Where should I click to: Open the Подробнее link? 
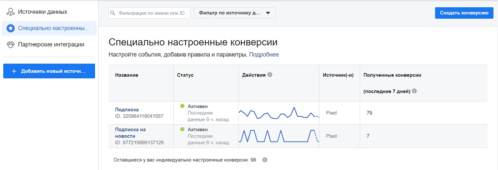click(x=264, y=55)
